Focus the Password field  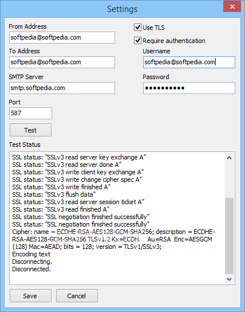(x=189, y=88)
